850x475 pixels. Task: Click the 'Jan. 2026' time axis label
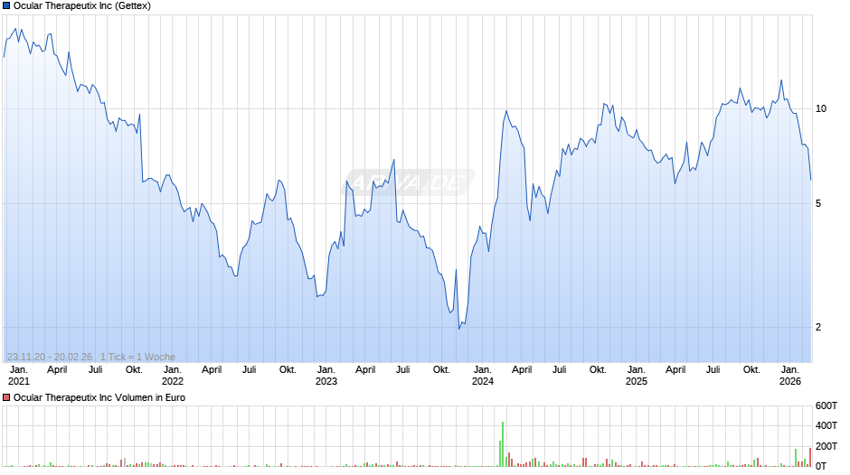point(790,376)
